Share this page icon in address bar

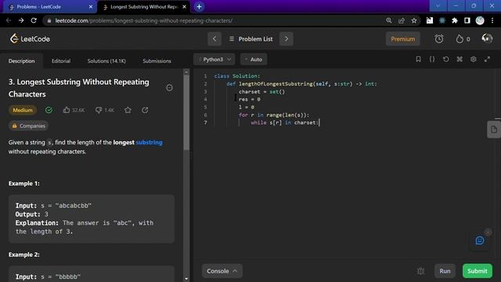[x=402, y=20]
